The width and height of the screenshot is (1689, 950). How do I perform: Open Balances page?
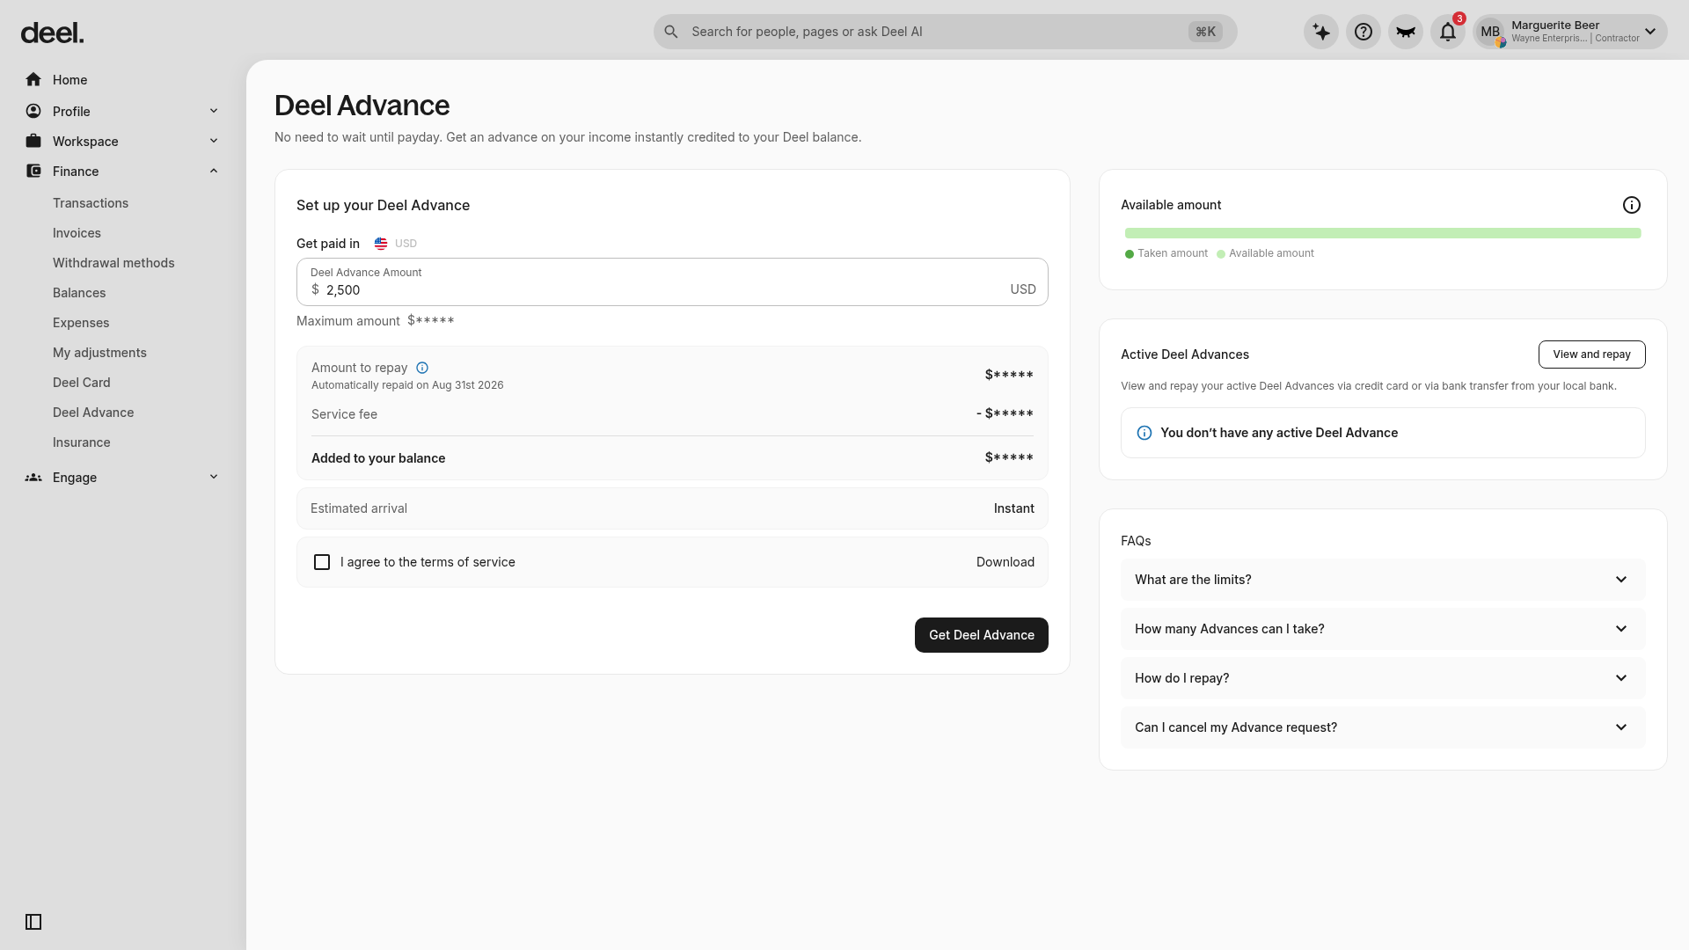point(79,293)
